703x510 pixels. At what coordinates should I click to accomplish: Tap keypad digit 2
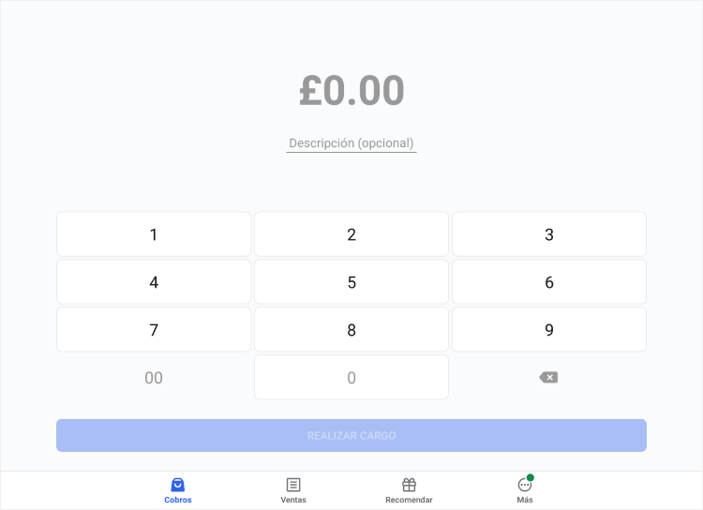[x=351, y=234]
